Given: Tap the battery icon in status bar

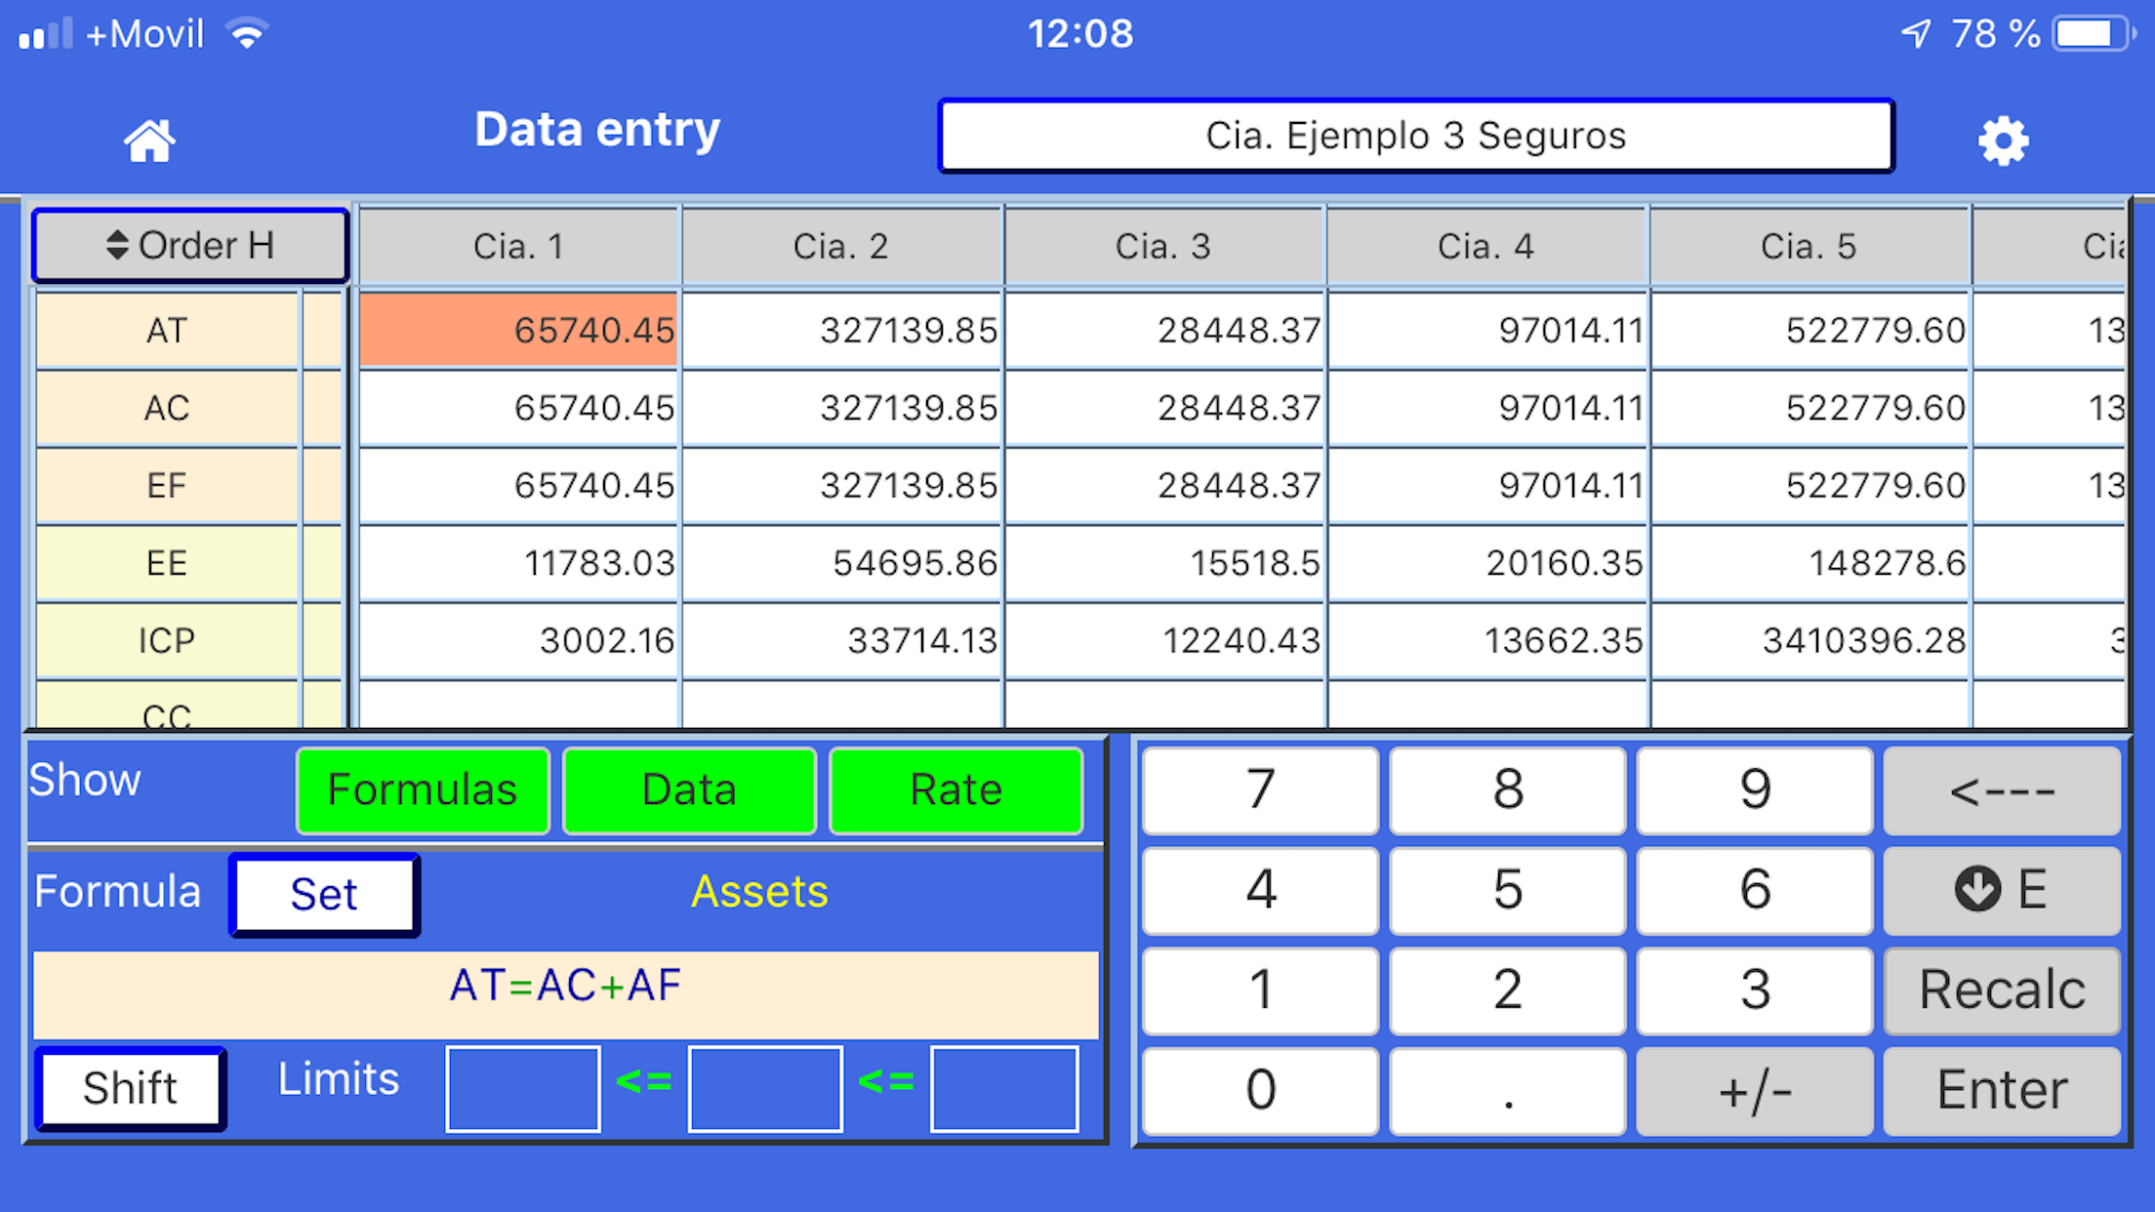Looking at the screenshot, I should (x=2094, y=34).
